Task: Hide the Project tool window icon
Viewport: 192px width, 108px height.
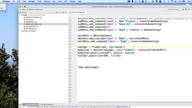Action: click(x=66, y=12)
